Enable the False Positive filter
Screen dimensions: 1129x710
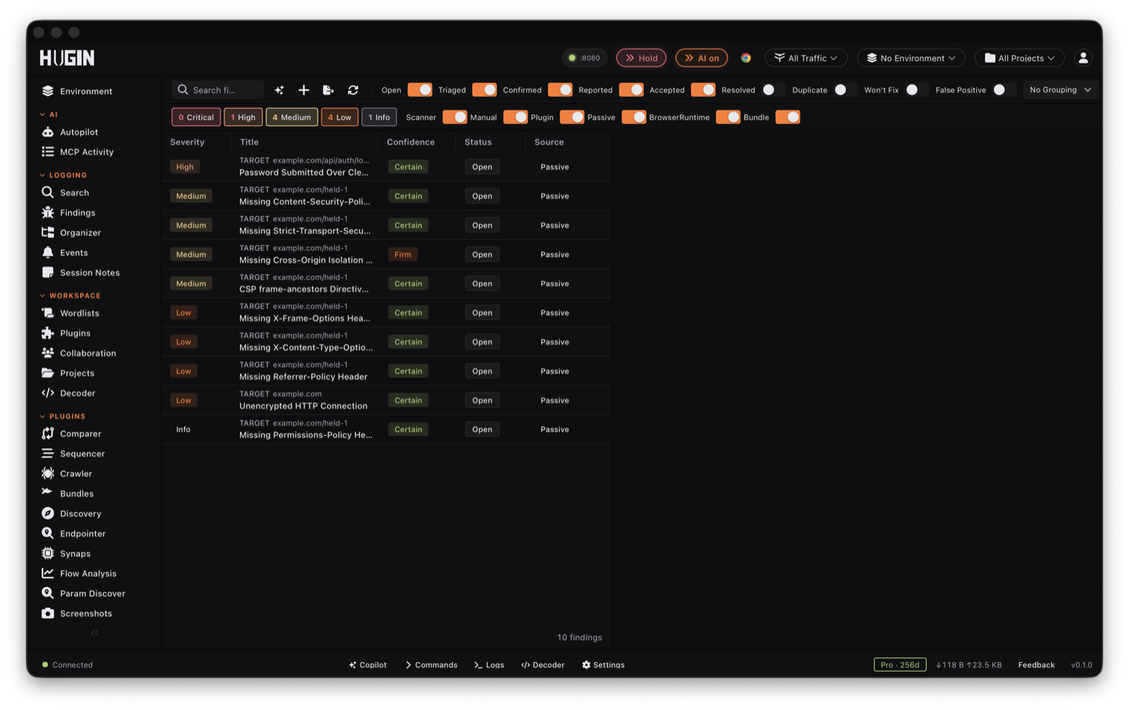point(1004,90)
